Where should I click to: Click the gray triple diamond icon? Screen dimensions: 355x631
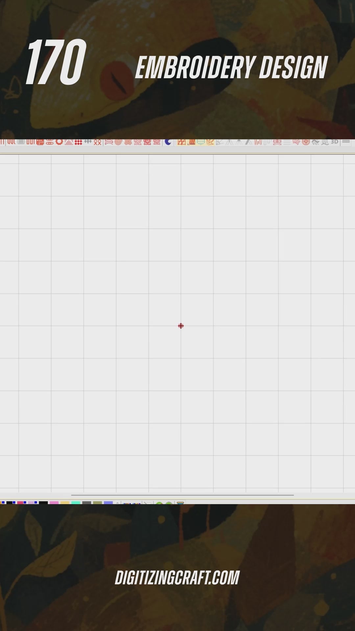click(x=88, y=142)
